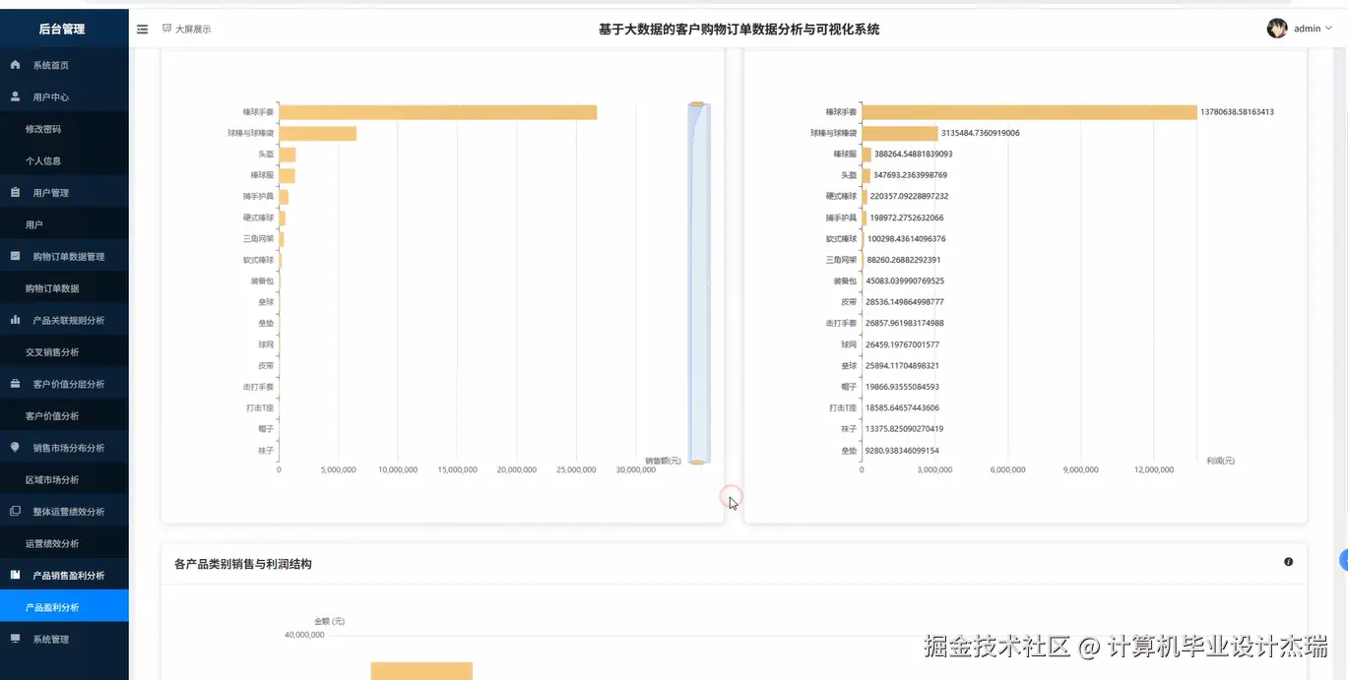
Task: Open the 修改密码 submenu item
Action: [x=64, y=129]
